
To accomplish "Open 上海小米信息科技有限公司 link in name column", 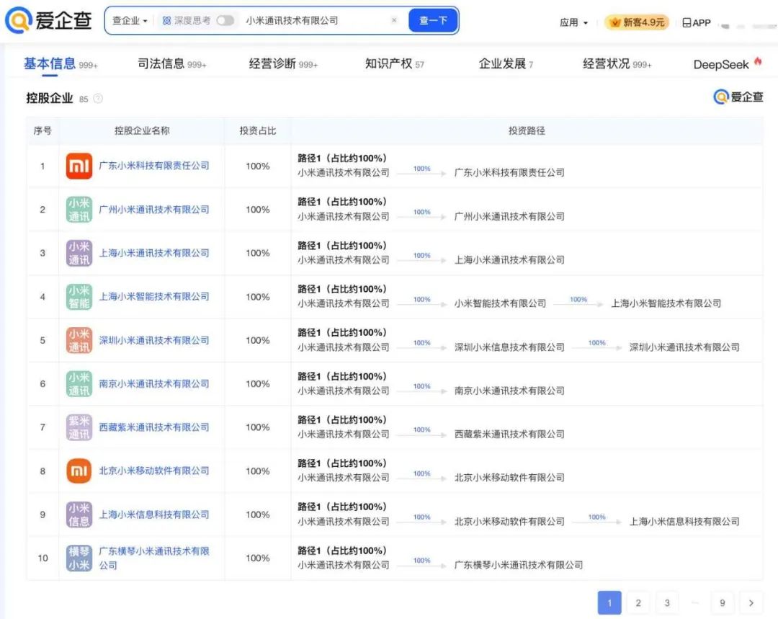I will pyautogui.click(x=154, y=515).
